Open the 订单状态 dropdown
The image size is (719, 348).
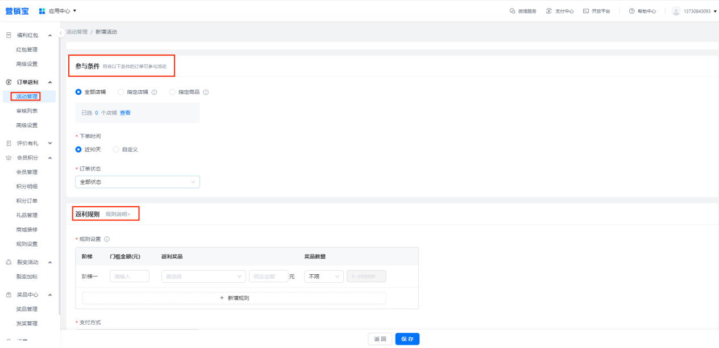(137, 182)
